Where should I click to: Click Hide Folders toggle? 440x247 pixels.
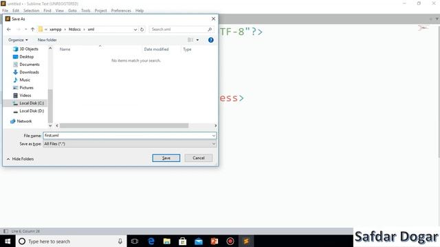point(20,159)
